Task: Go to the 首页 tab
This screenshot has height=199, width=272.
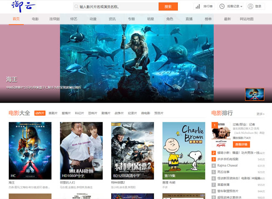Action: (16, 19)
